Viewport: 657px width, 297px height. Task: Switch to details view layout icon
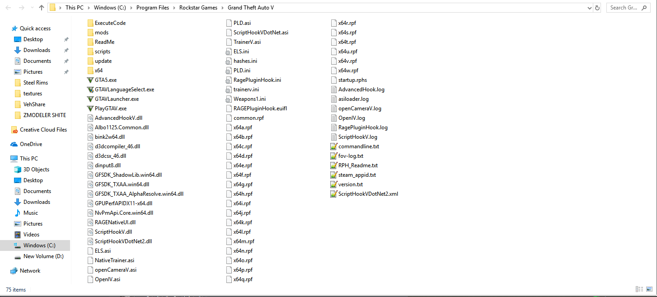[x=639, y=289]
